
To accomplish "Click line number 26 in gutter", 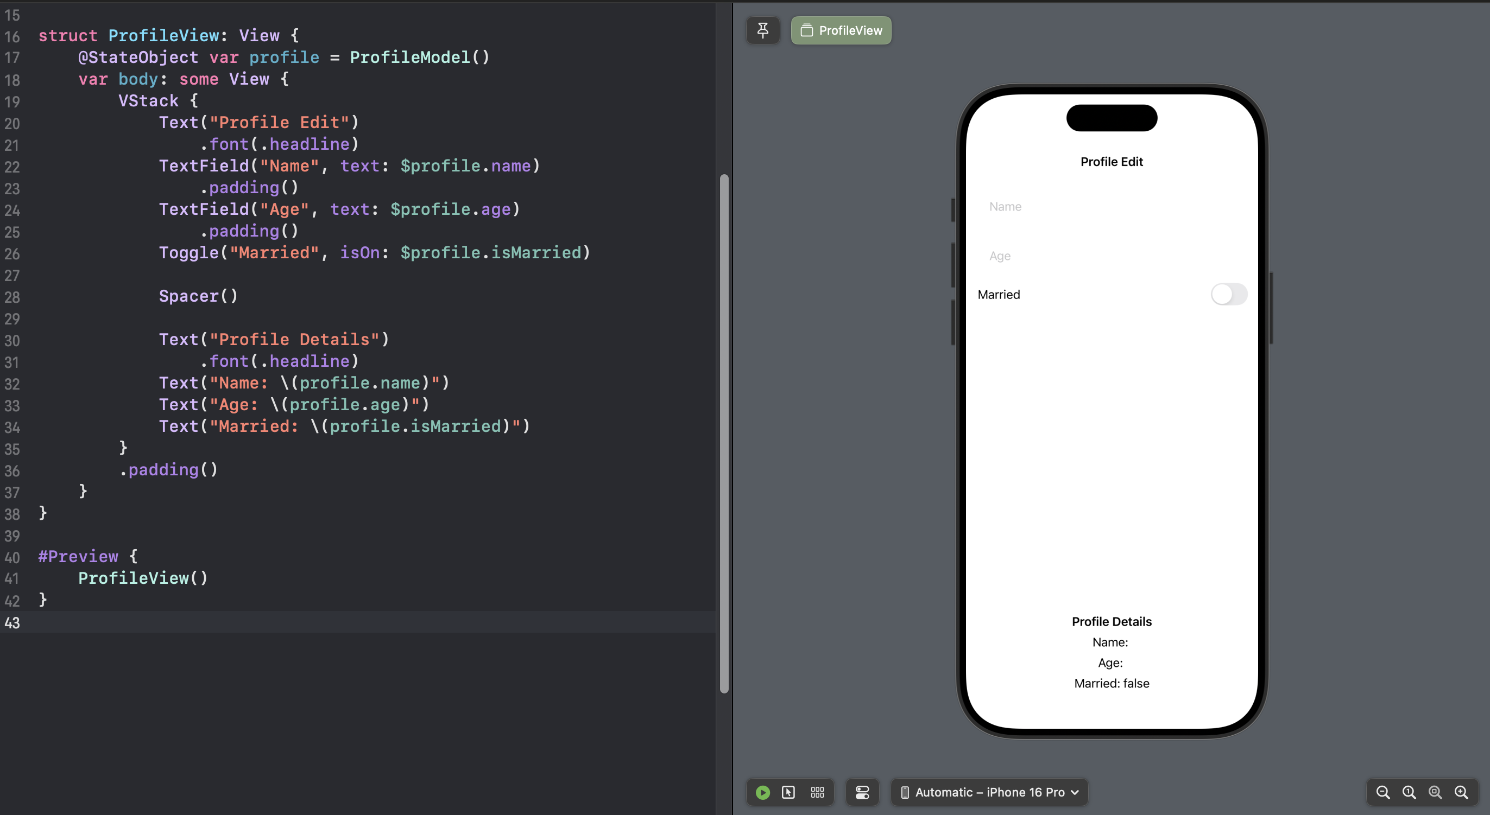I will click(12, 254).
